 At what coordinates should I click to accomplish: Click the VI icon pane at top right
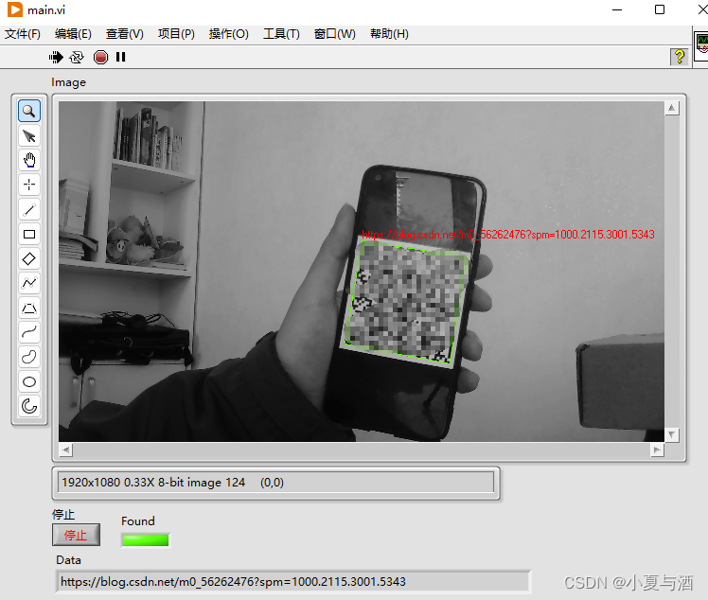tap(701, 47)
